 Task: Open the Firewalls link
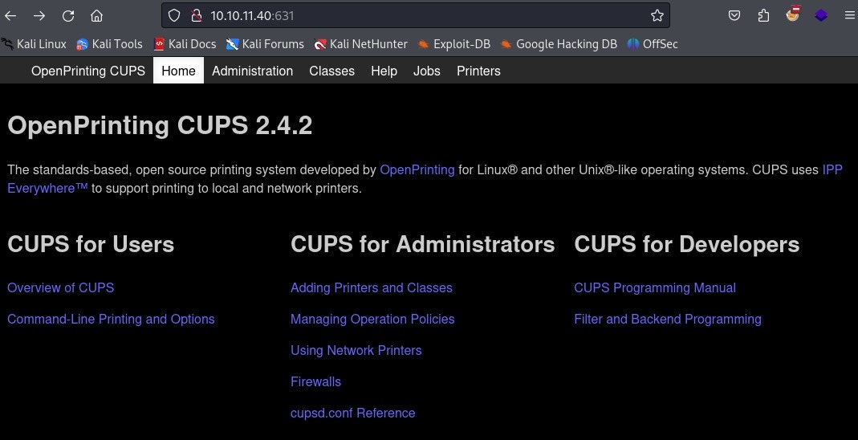click(315, 381)
